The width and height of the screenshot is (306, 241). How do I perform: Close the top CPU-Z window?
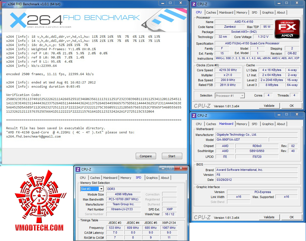click(297, 3)
